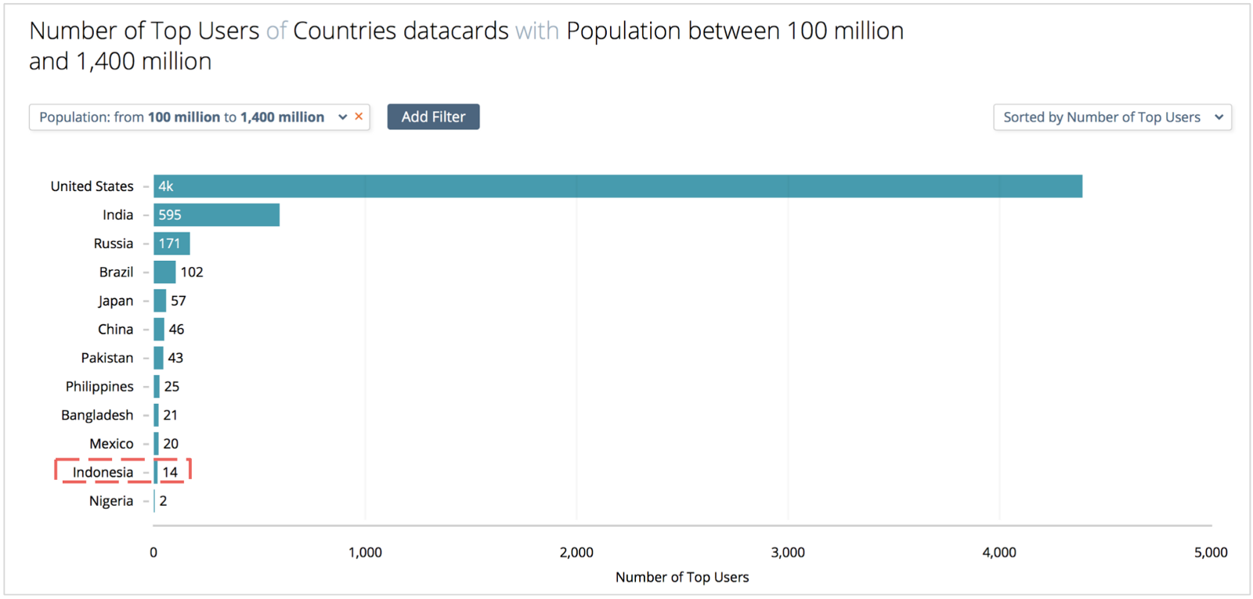Click the Add Filter button
The width and height of the screenshot is (1253, 599).
(433, 117)
